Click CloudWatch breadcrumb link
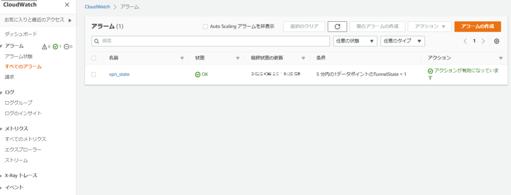 pos(97,7)
